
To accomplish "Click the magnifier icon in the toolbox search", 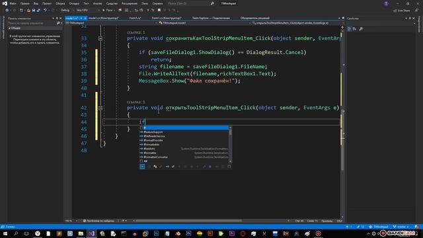I will coord(58,23).
